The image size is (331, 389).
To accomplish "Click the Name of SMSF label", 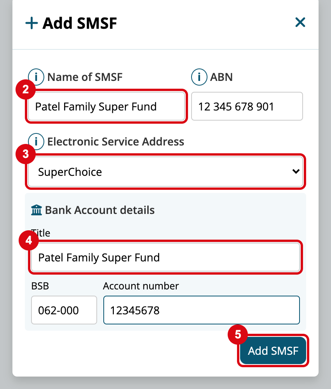I will click(x=85, y=77).
